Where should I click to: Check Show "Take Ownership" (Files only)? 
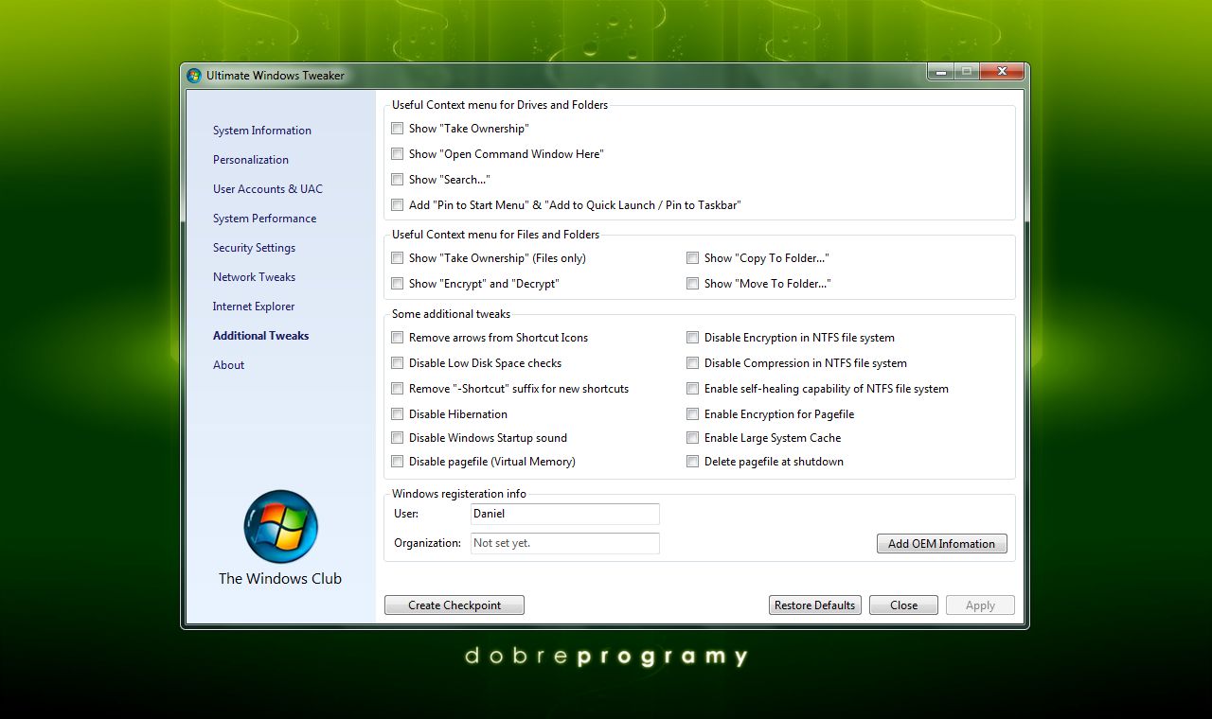pos(398,258)
